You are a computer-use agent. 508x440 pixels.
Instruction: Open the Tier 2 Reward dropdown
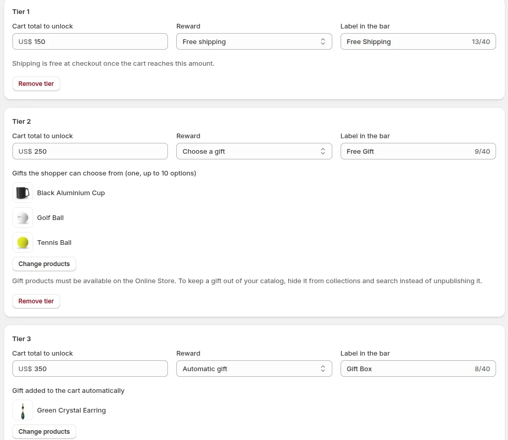click(254, 151)
